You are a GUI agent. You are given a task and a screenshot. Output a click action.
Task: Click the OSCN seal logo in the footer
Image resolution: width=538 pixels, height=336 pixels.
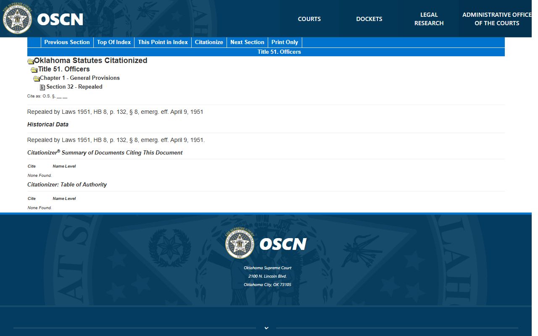(x=240, y=244)
